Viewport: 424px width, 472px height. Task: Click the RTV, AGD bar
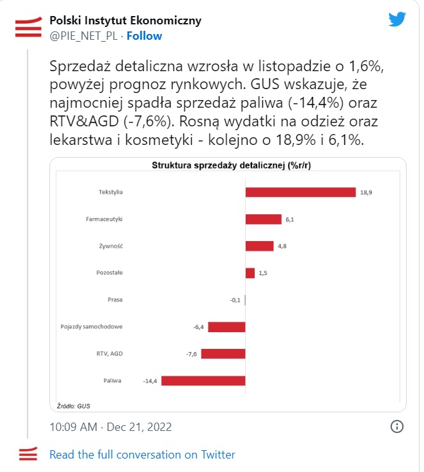pyautogui.click(x=223, y=354)
